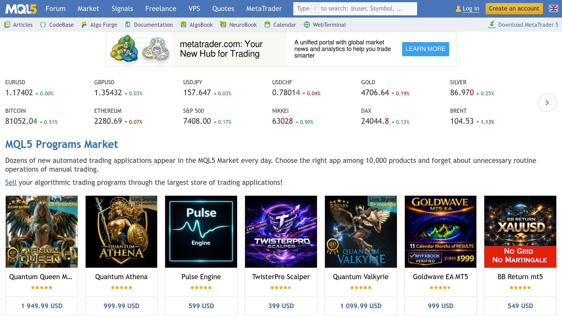Click the USDJPY quote 157.647

(x=197, y=93)
